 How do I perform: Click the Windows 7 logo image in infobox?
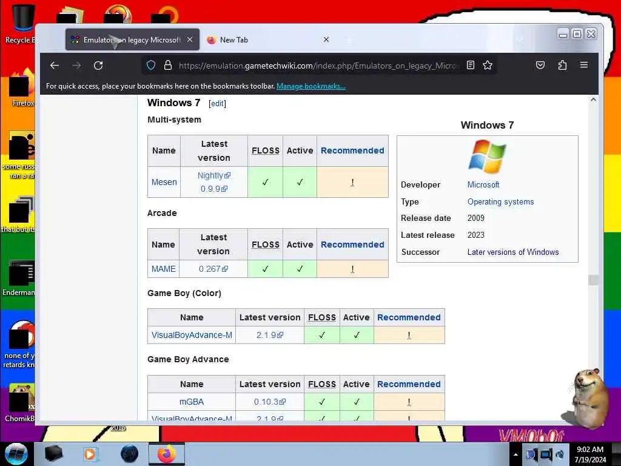tap(487, 157)
